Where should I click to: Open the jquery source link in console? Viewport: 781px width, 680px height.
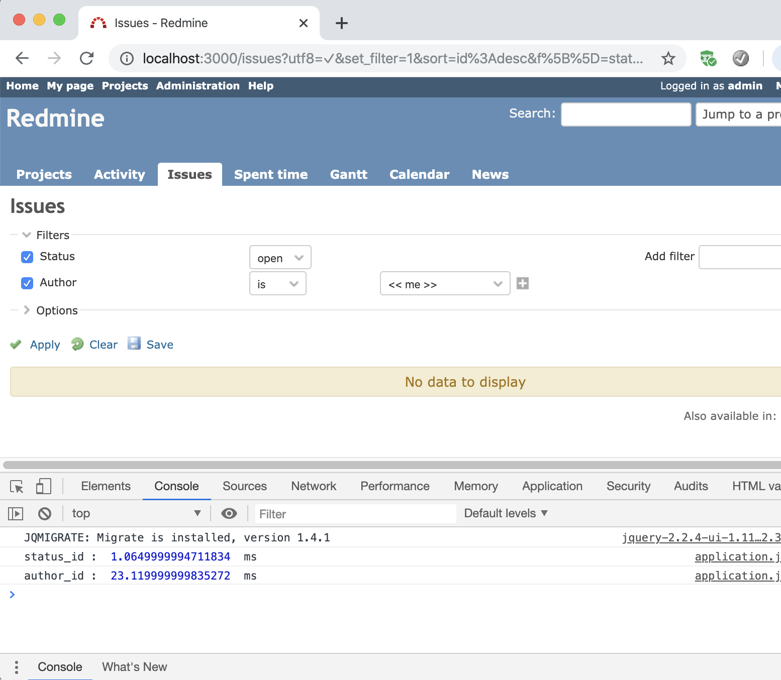tap(702, 537)
